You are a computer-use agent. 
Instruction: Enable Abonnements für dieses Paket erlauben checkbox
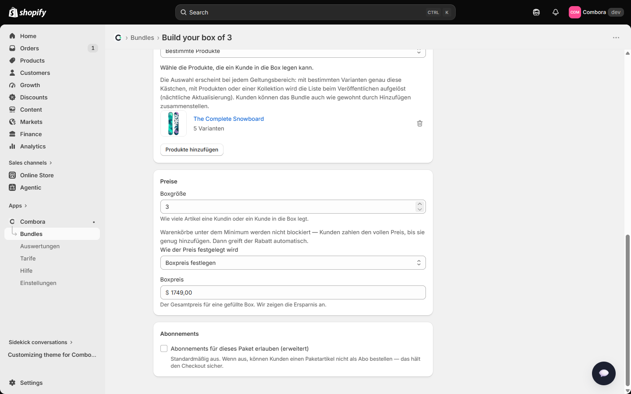click(164, 348)
